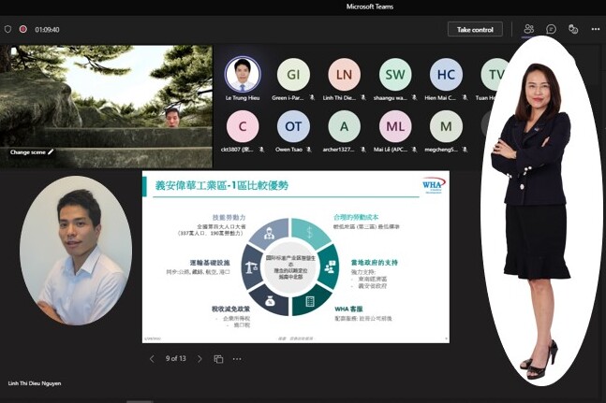Click the together mode scene video
606x403 pixels.
click(x=106, y=106)
